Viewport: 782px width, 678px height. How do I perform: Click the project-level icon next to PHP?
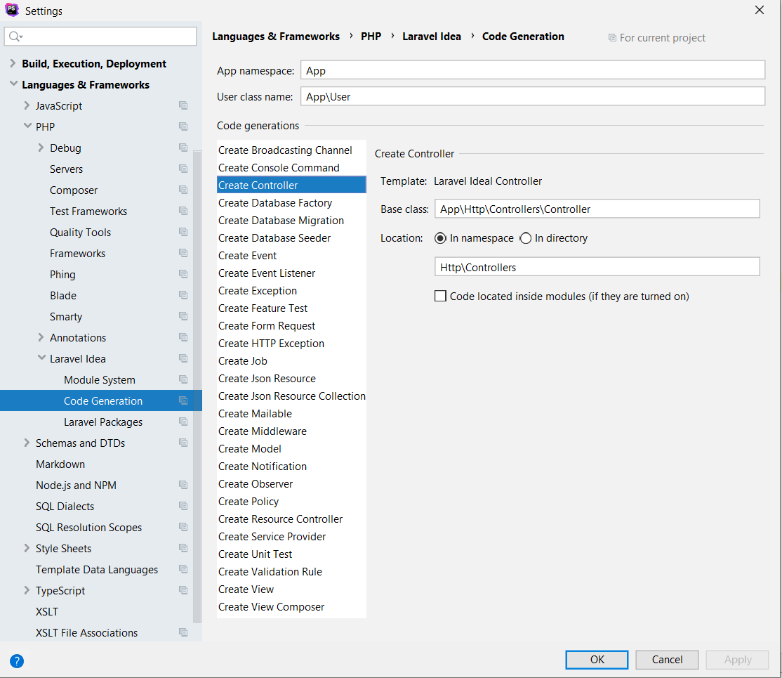pyautogui.click(x=183, y=126)
